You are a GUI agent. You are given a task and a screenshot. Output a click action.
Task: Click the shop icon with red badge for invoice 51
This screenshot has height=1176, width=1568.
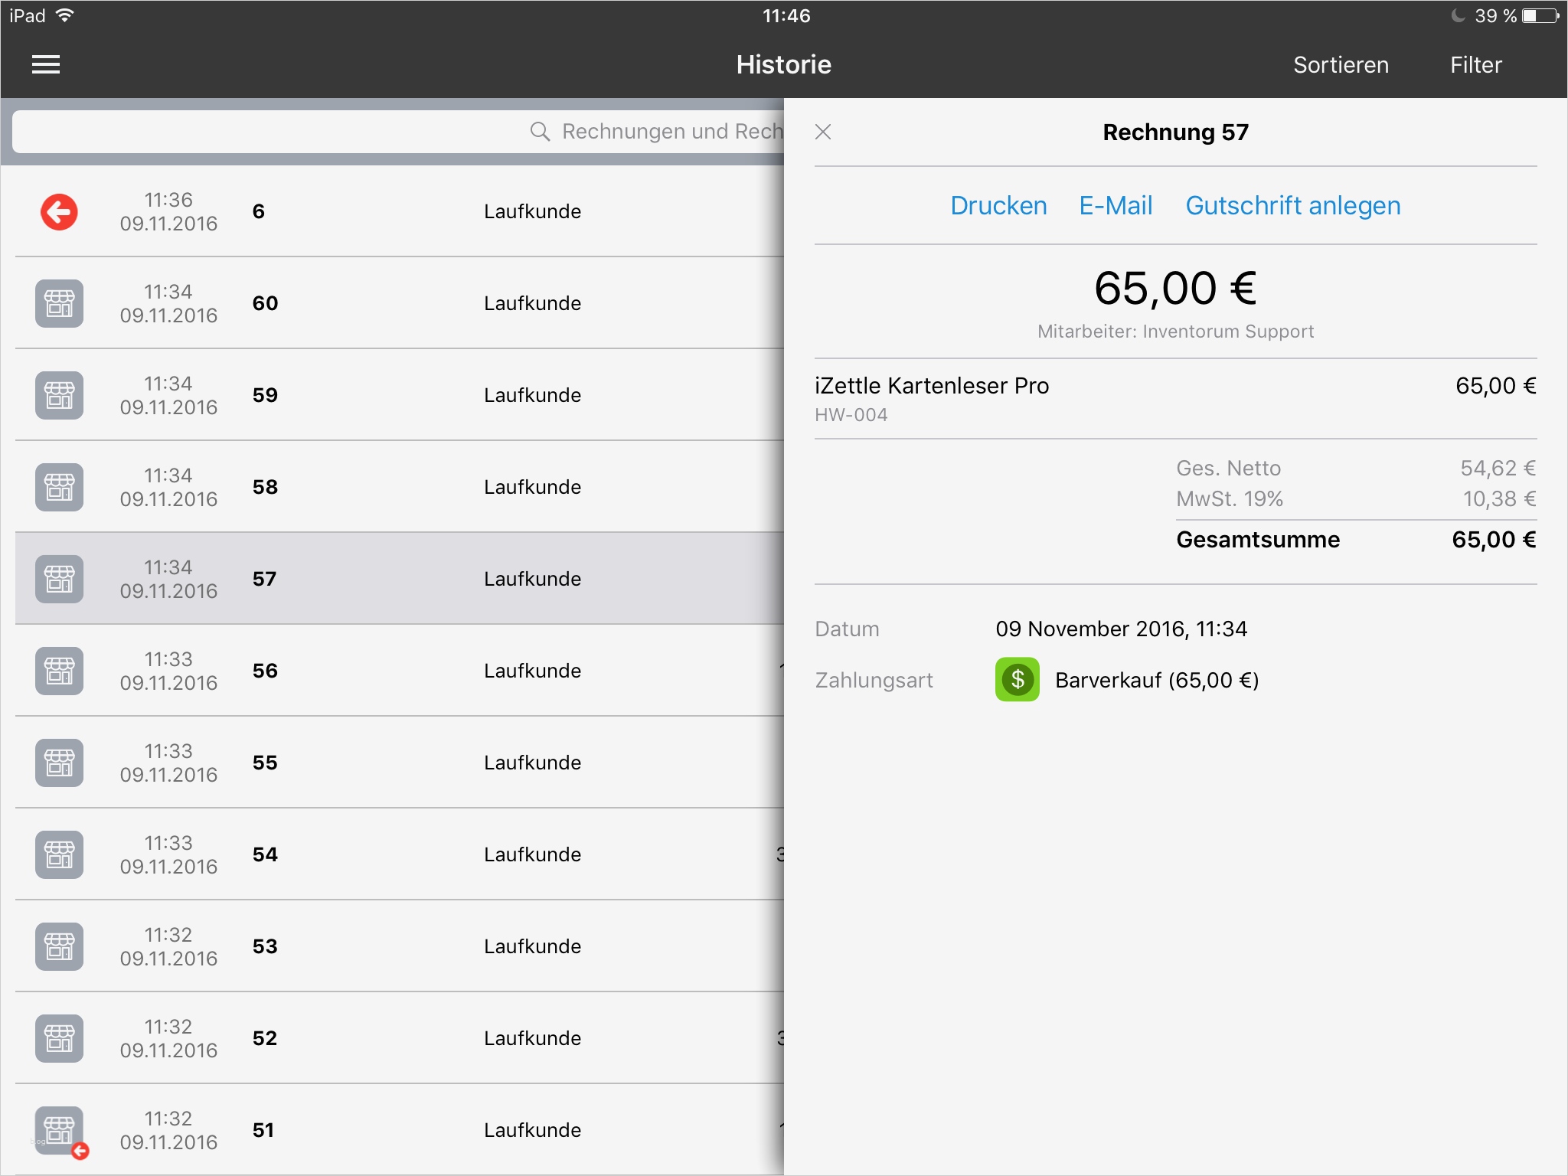pyautogui.click(x=60, y=1132)
